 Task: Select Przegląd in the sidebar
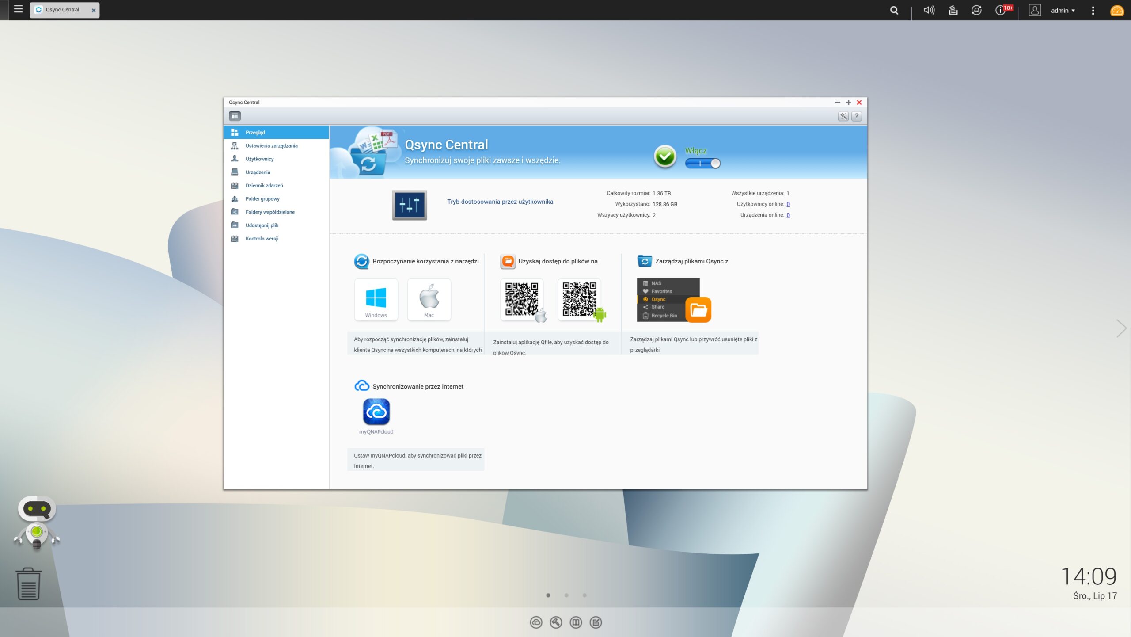coord(276,132)
